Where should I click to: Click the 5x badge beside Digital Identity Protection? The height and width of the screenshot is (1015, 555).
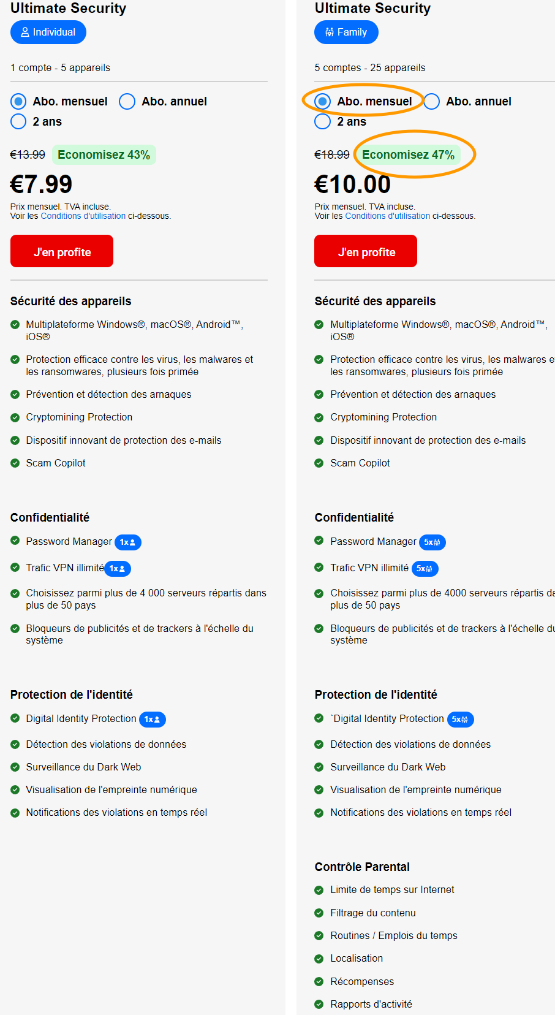[460, 719]
